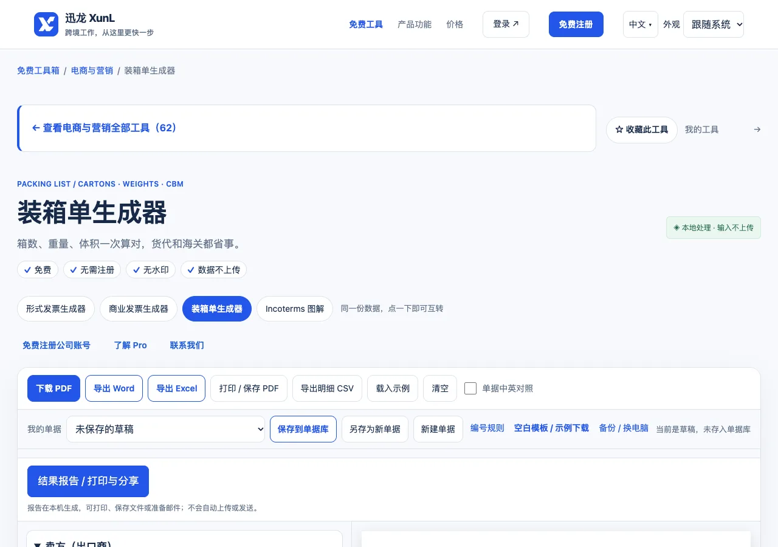Click the 无水印 badge
The width and height of the screenshot is (778, 547).
pos(151,270)
